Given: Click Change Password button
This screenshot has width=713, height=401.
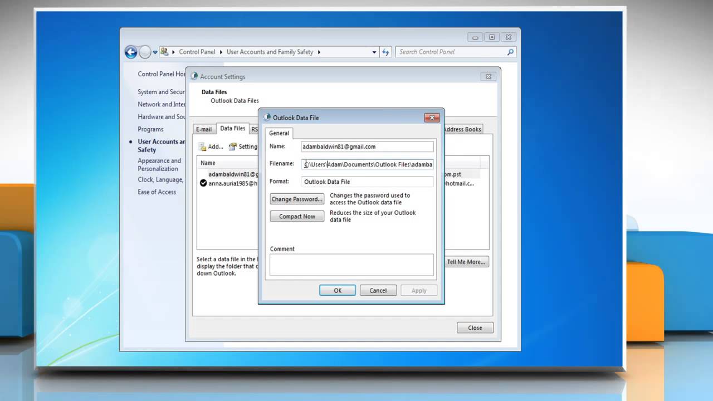Looking at the screenshot, I should [297, 199].
